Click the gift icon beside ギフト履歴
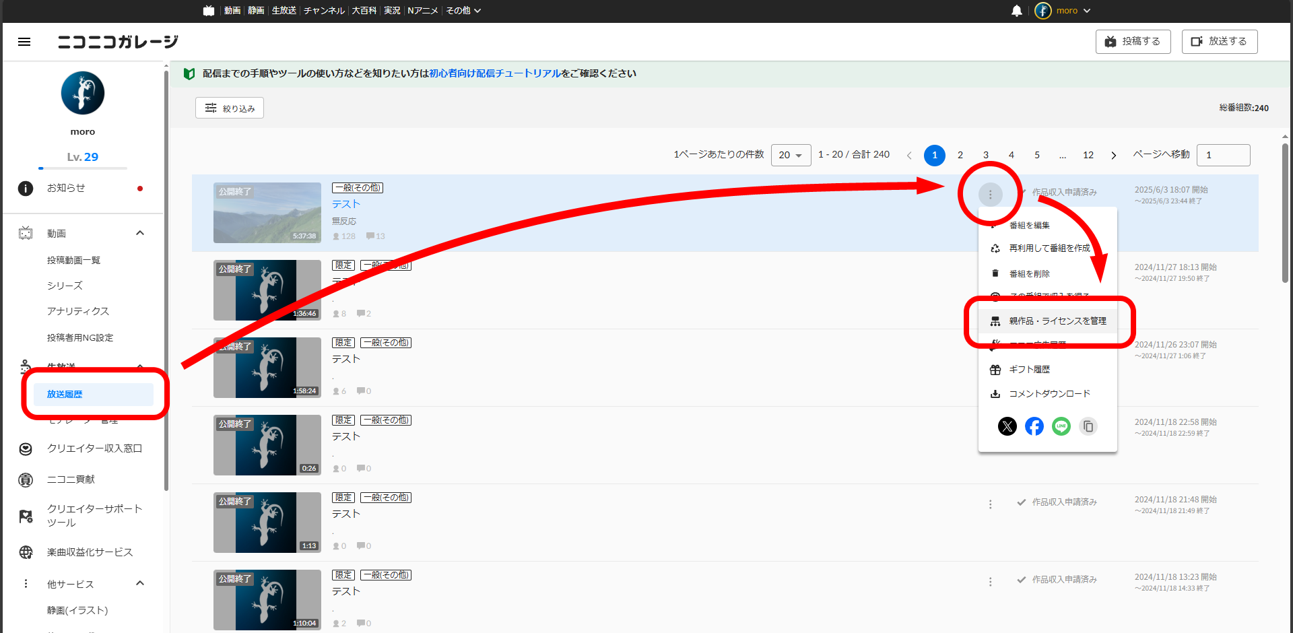This screenshot has height=633, width=1293. pyautogui.click(x=995, y=370)
